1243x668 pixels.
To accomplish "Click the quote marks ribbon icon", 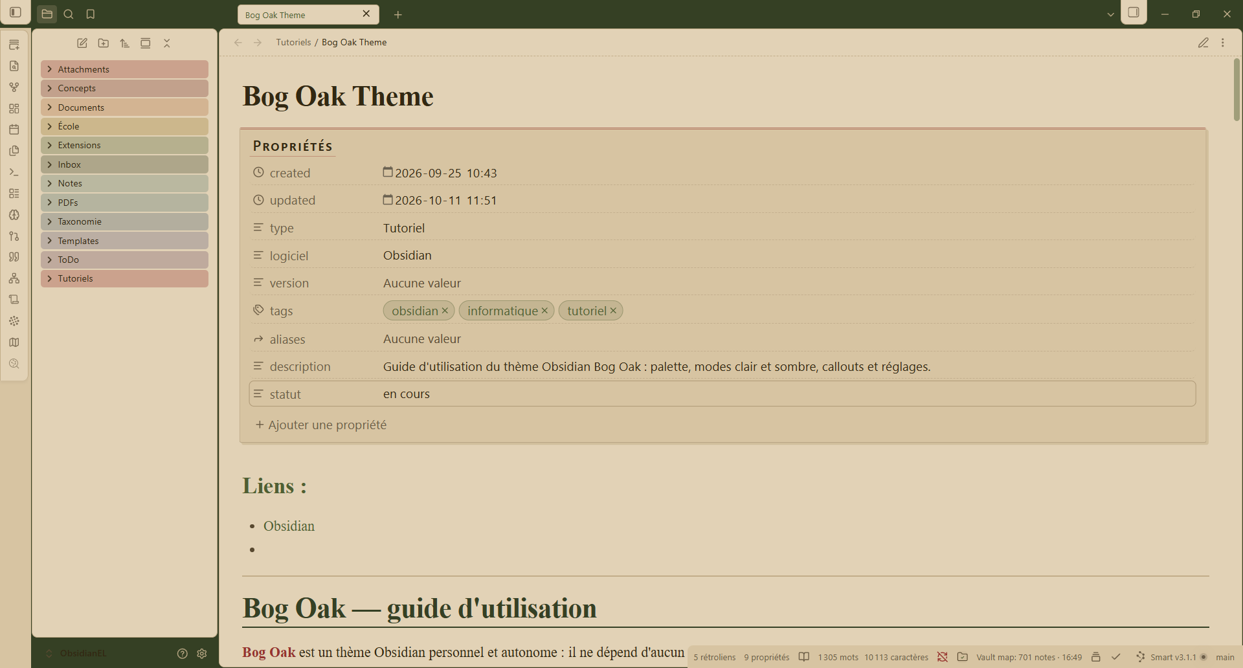I will (14, 257).
